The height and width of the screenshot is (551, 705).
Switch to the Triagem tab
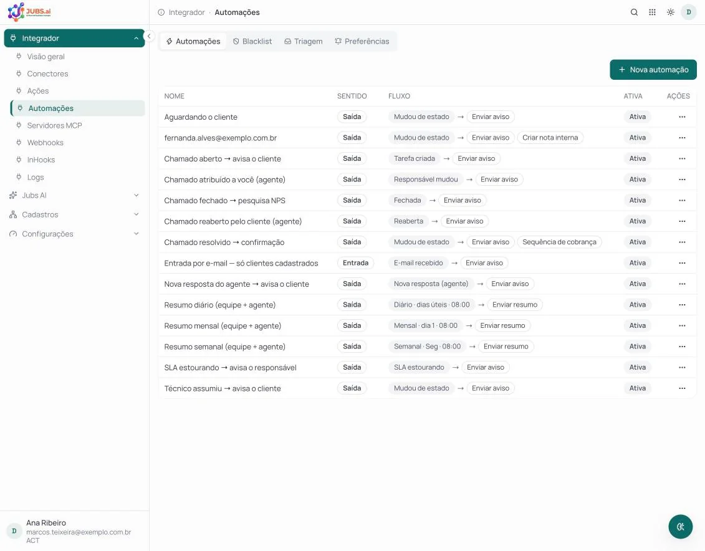[x=304, y=41]
